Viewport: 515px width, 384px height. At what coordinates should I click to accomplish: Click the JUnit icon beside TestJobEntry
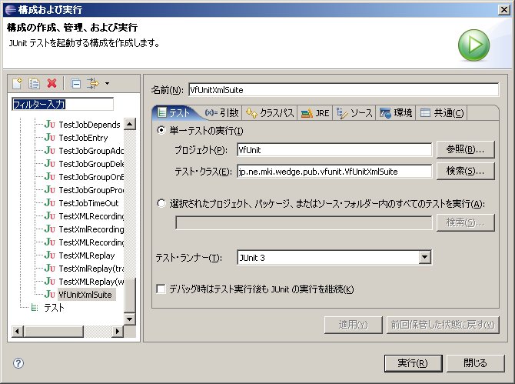[50, 138]
